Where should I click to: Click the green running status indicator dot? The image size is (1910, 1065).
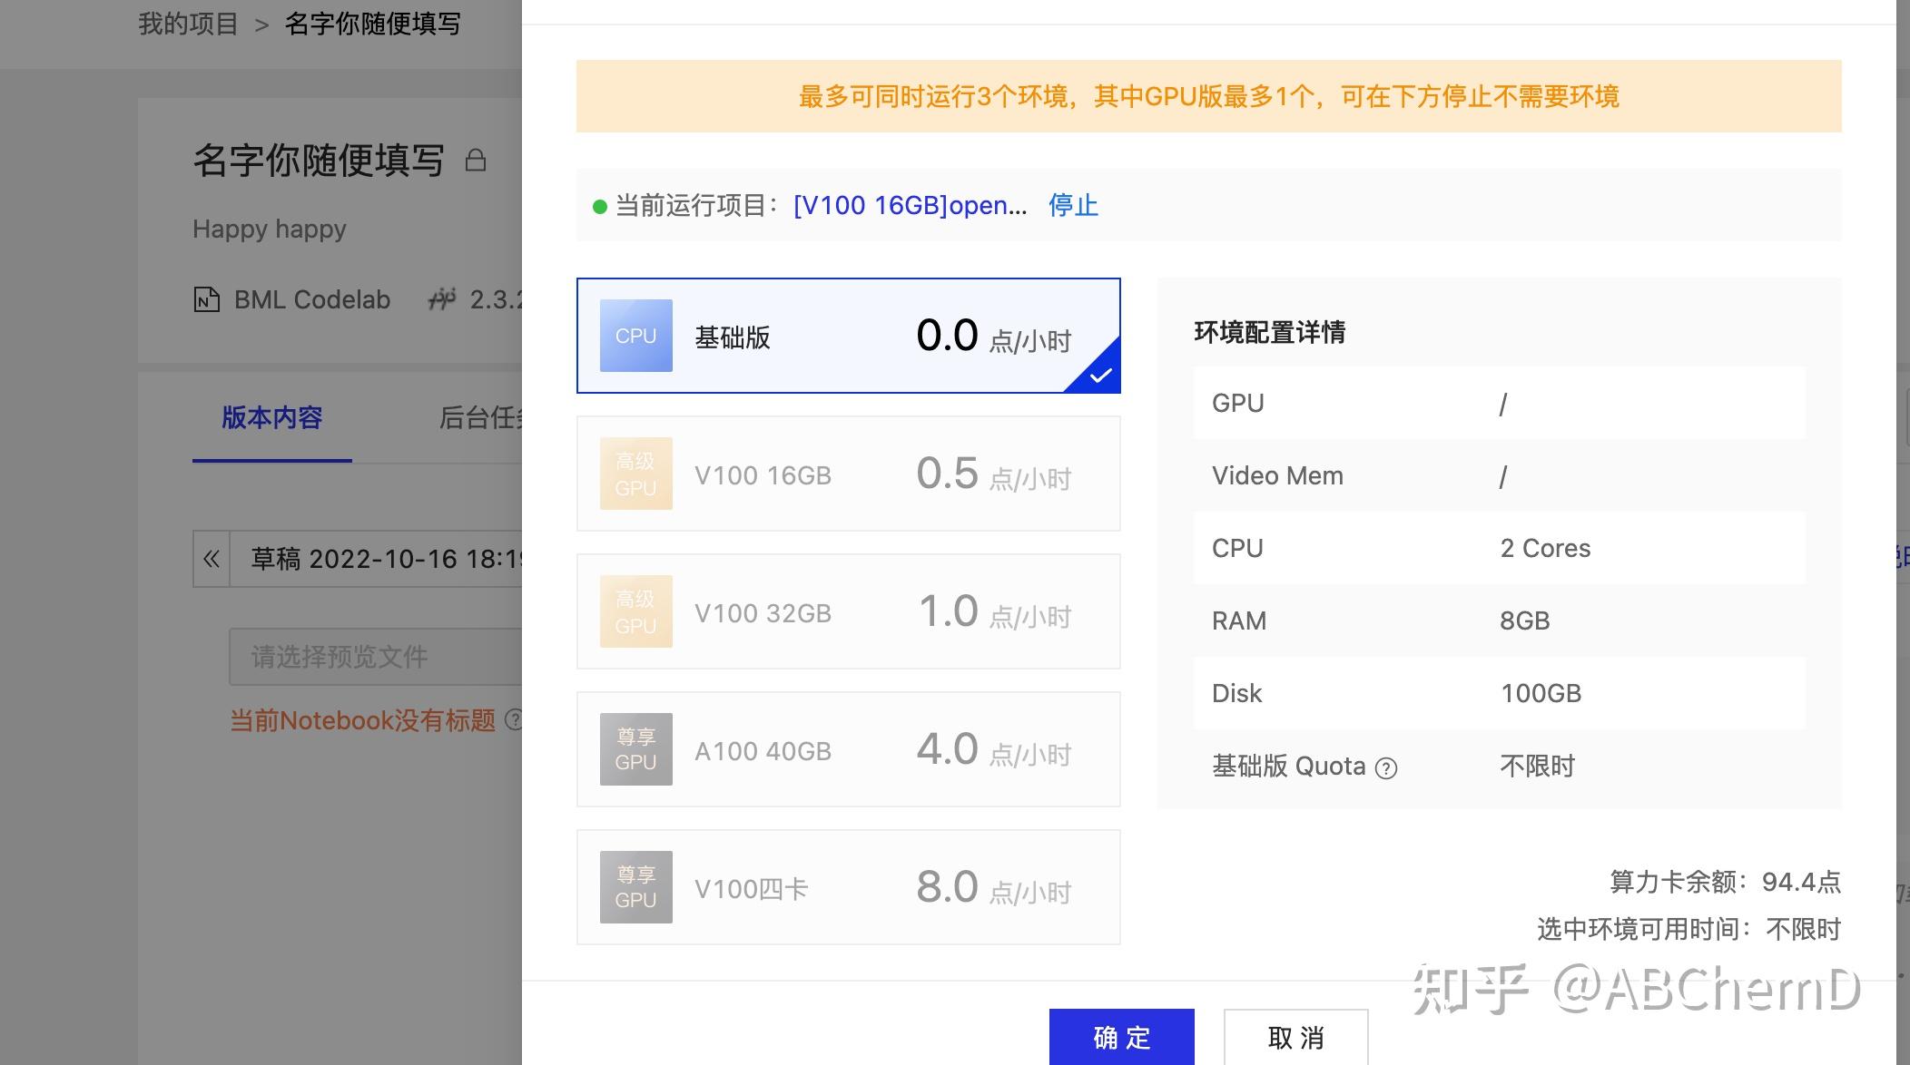click(598, 206)
